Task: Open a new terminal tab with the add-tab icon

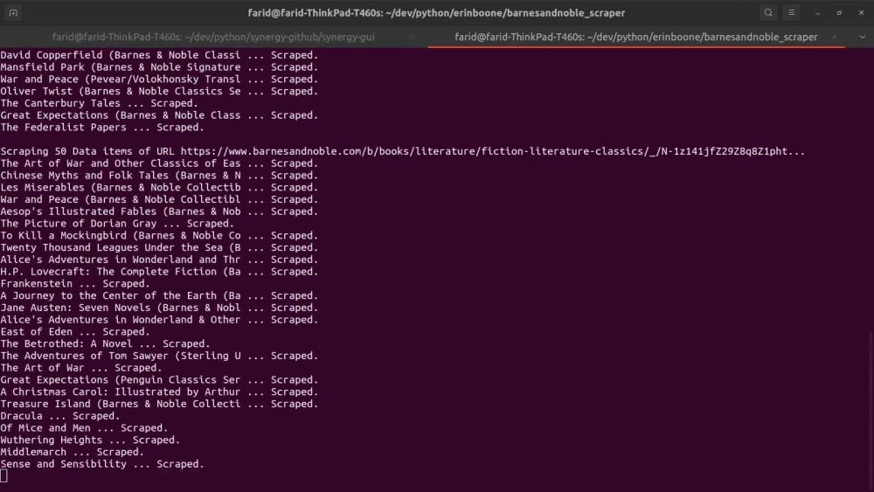Action: (x=13, y=12)
